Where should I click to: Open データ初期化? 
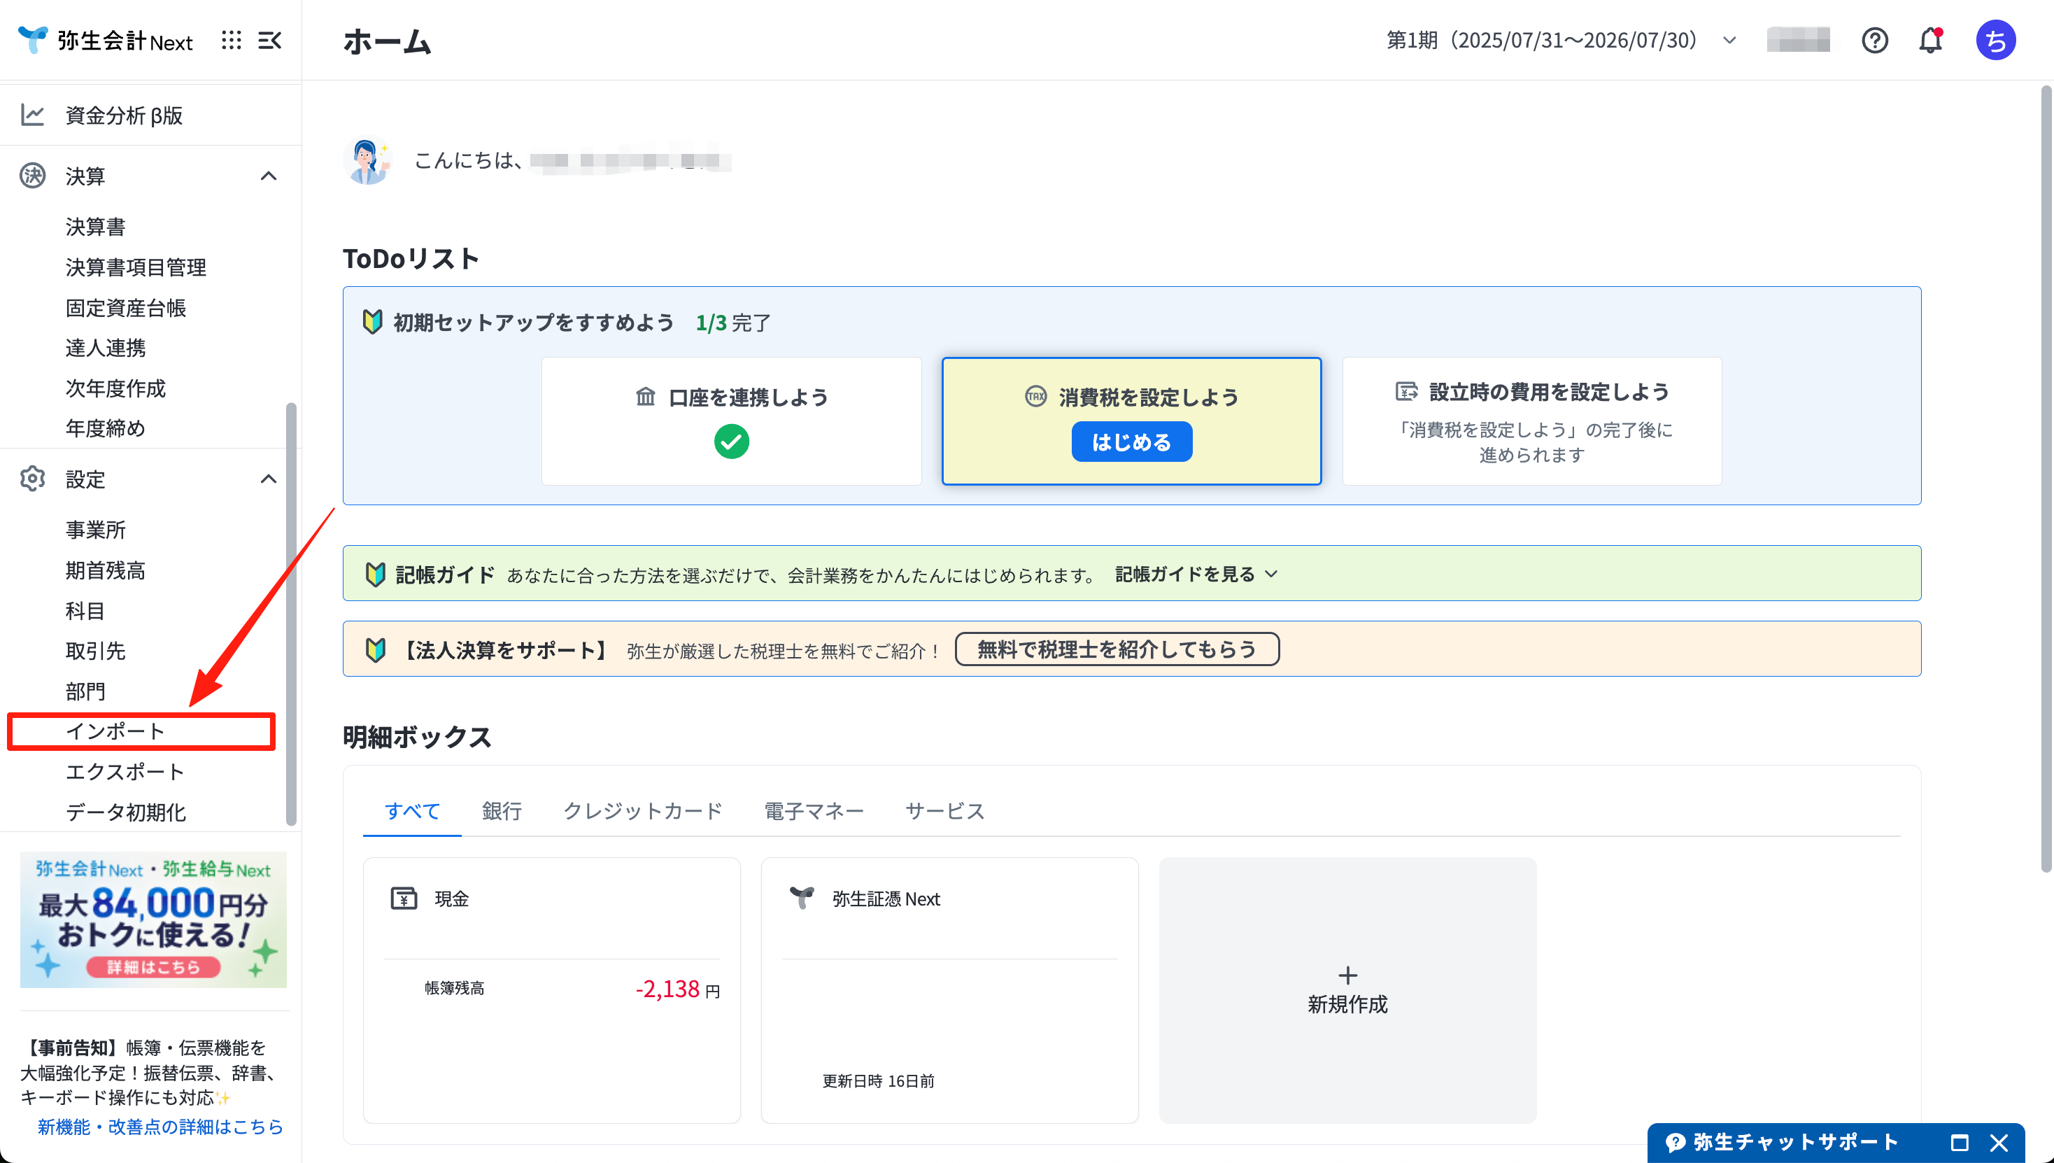(x=125, y=812)
